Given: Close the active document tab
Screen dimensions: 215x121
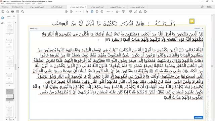Looking at the screenshot, I should [86, 7].
